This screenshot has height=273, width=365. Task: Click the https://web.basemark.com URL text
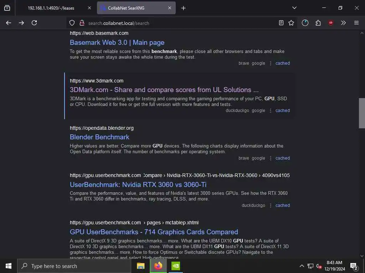tap(99, 33)
